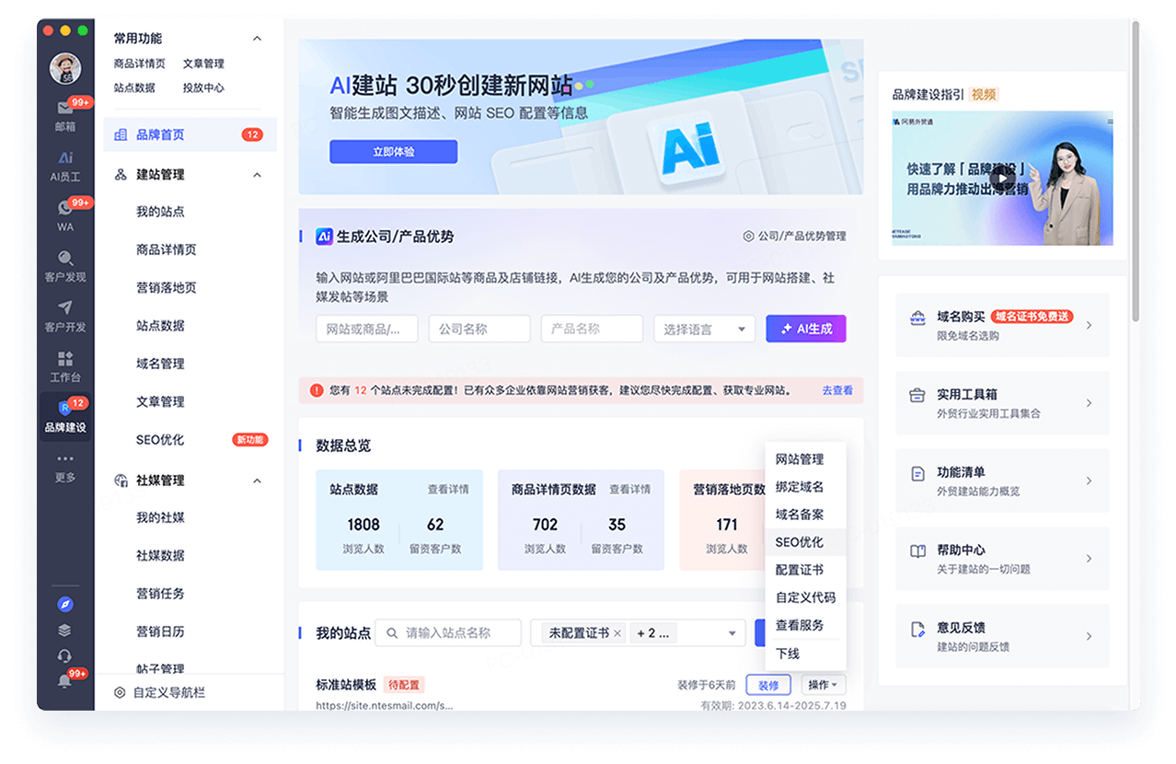Image resolution: width=1176 pixels, height=764 pixels.
Task: Click the 请输入站点名称 search field
Action: (x=448, y=632)
